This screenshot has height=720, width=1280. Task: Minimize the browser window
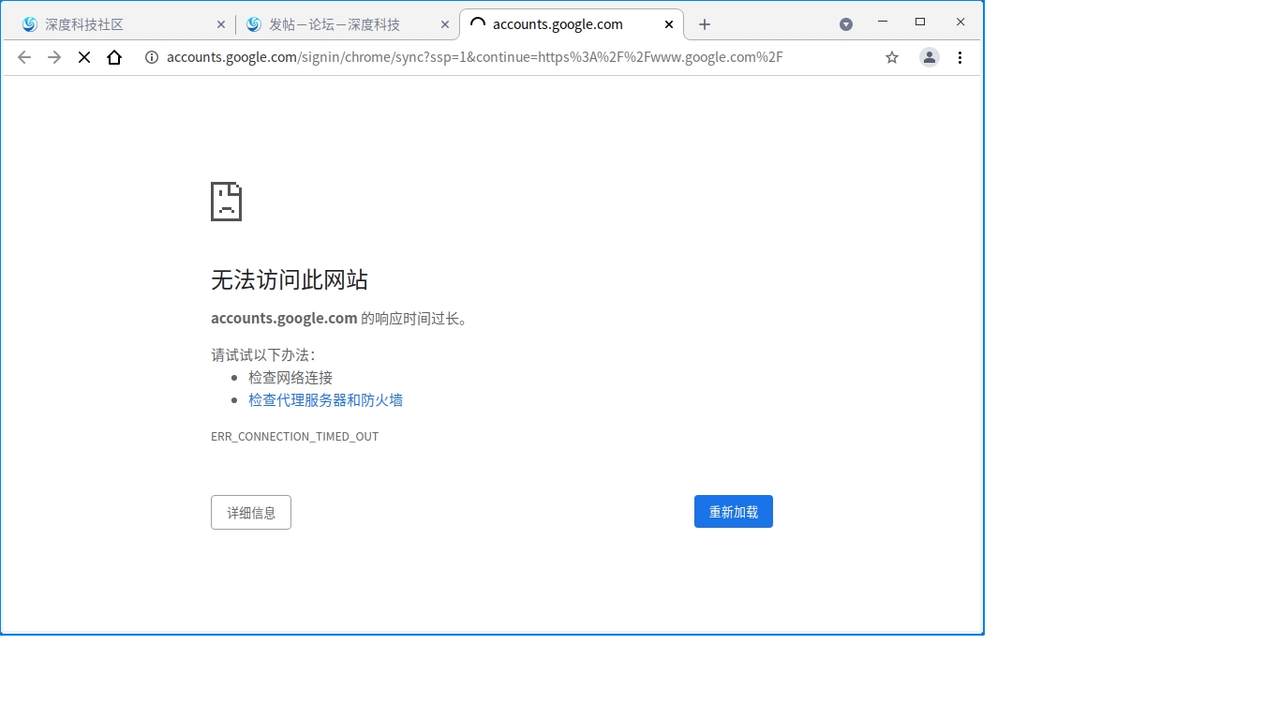(x=882, y=22)
